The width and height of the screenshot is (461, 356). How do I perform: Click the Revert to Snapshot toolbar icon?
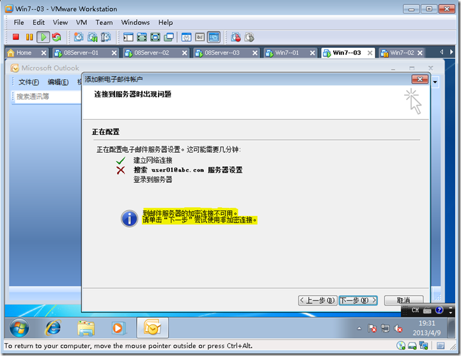coord(92,37)
